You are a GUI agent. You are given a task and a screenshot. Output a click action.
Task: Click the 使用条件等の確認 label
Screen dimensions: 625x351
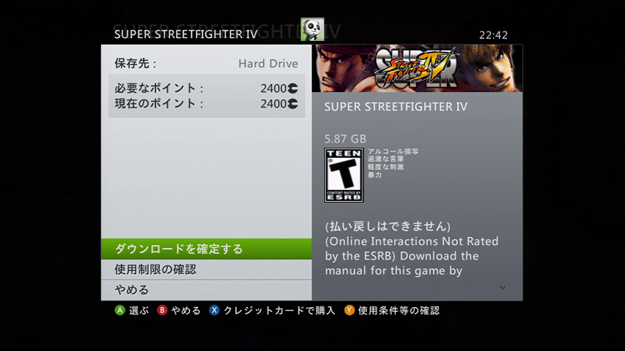[x=399, y=310]
